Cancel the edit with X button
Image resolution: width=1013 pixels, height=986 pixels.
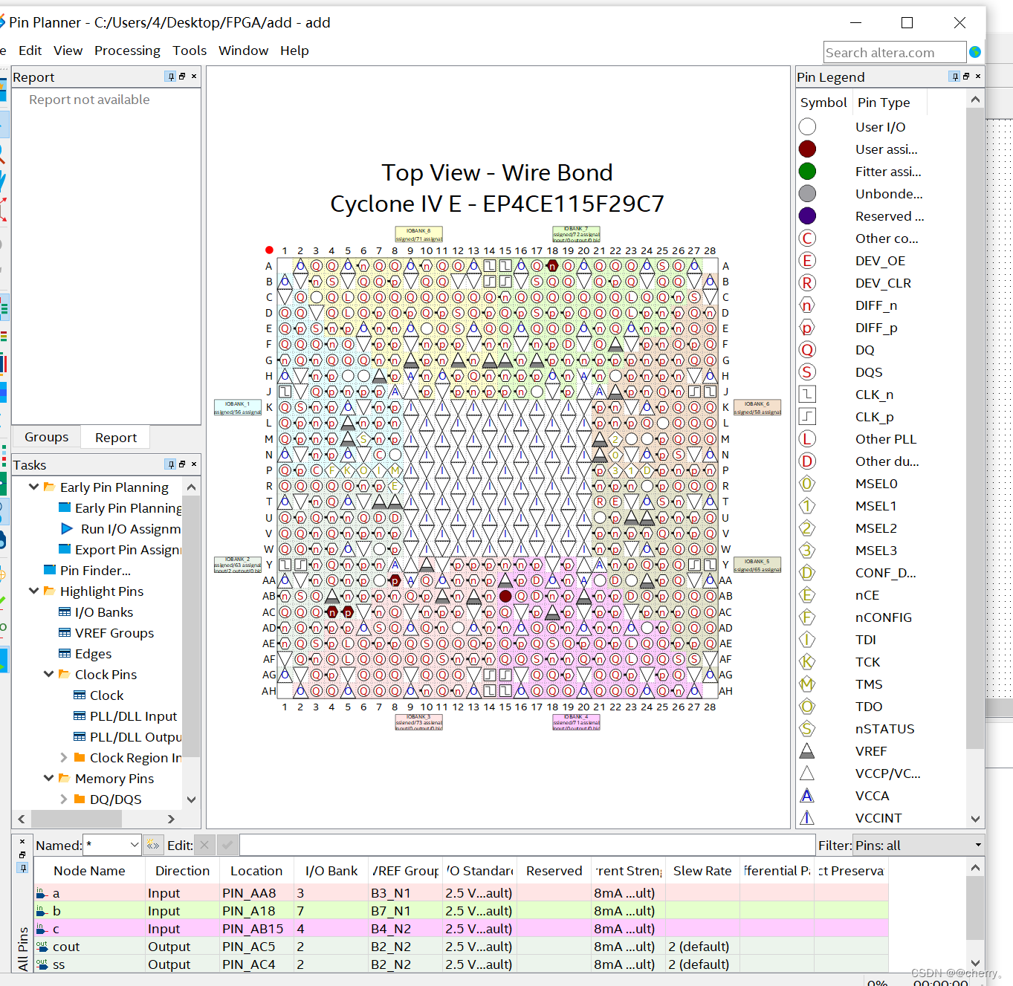205,845
